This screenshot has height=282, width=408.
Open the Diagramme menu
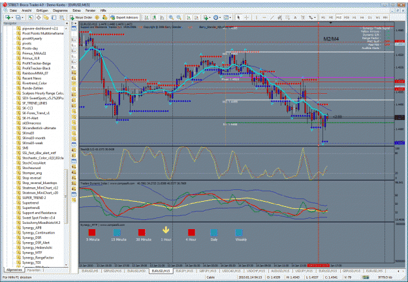(60, 10)
